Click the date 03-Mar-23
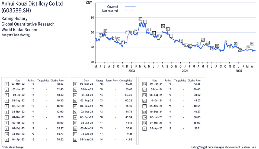This screenshot has height=149, width=259. click(x=18, y=134)
